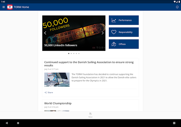Image resolution: width=181 pixels, height=127 pixels.
Task: Click the TORM logo icon
Action: tap(10, 7)
